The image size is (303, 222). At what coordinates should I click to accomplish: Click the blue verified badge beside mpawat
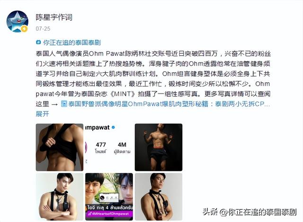[x=113, y=128]
